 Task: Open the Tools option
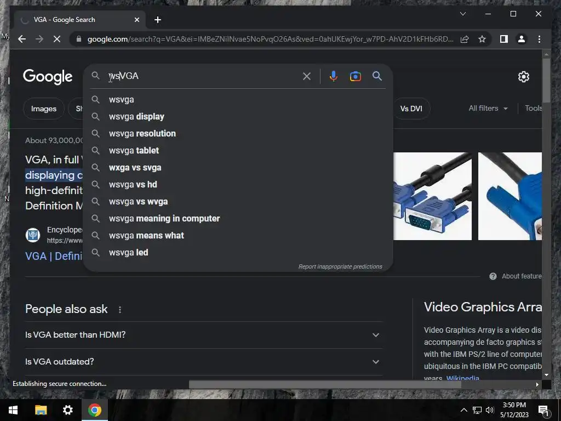(533, 108)
